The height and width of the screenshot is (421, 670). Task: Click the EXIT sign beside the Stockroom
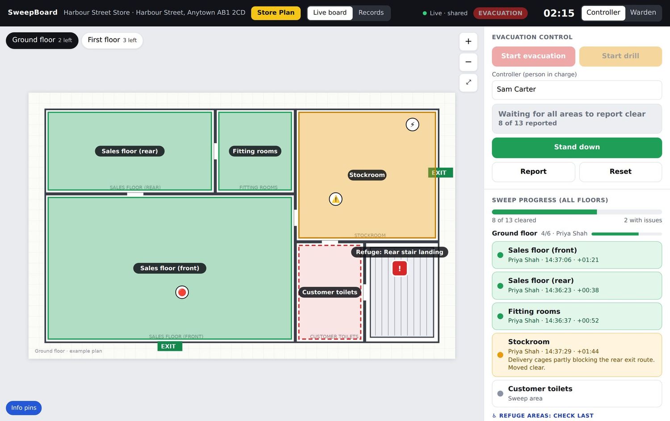pos(440,173)
